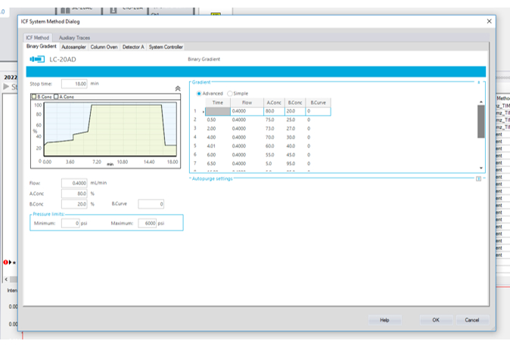510x347 pixels.
Task: Click Flow cell 0.4000 in row 1
Action: (247, 111)
